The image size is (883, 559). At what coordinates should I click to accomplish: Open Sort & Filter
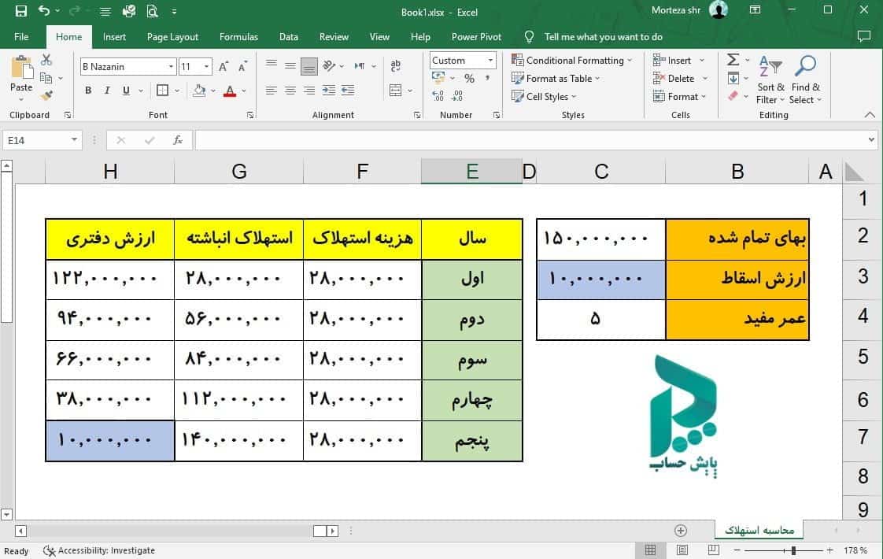[x=770, y=80]
